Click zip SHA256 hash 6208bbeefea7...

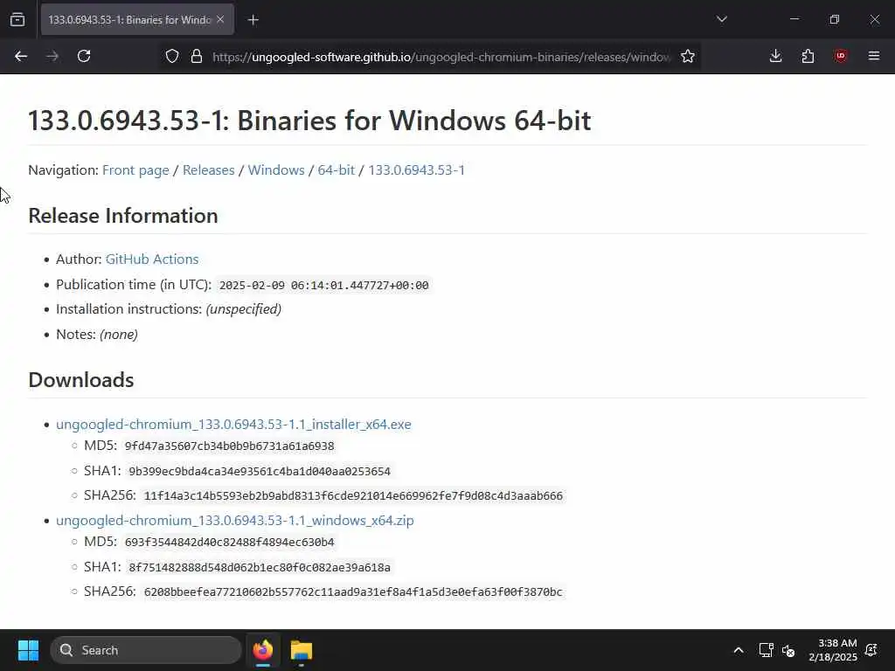click(353, 591)
